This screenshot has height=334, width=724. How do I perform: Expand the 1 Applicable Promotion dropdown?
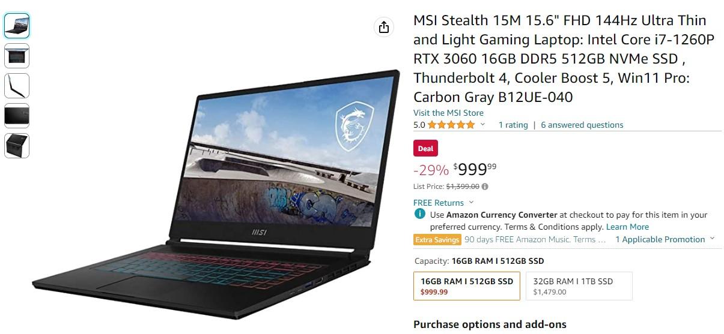(665, 239)
